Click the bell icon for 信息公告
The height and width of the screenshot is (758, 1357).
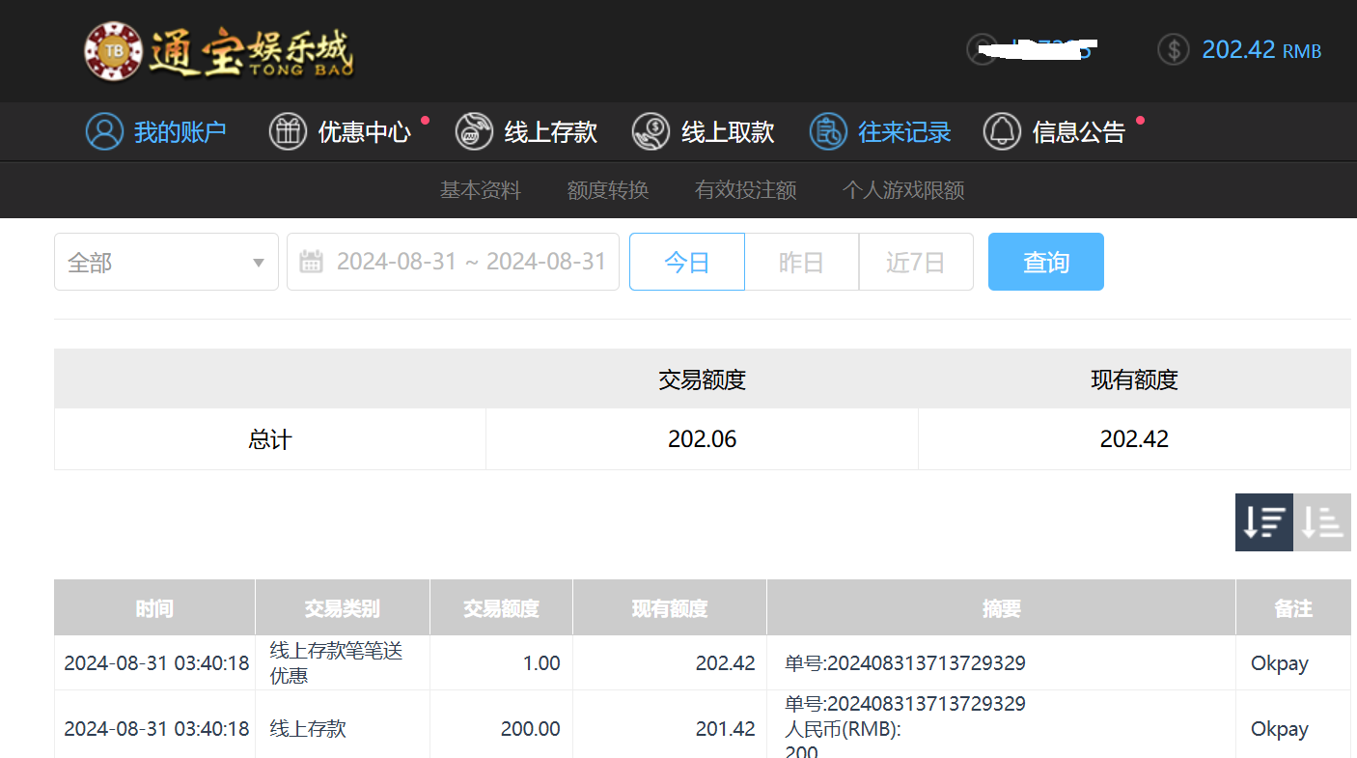click(x=1002, y=131)
